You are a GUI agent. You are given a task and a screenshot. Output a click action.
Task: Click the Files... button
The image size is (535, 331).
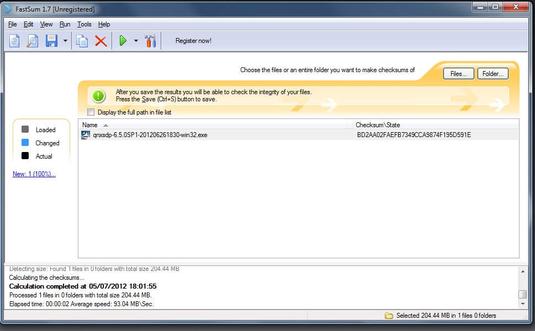point(458,74)
